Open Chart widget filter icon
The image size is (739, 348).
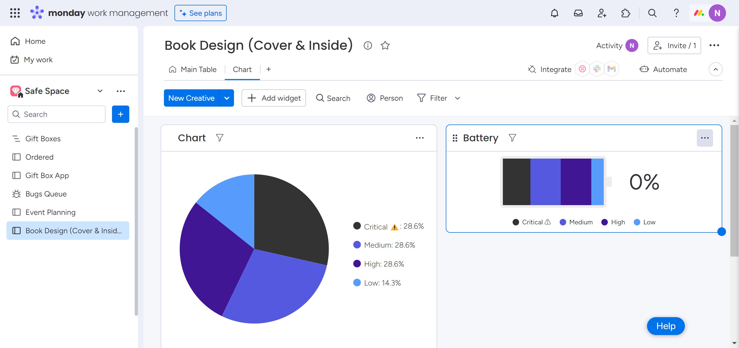click(x=219, y=138)
